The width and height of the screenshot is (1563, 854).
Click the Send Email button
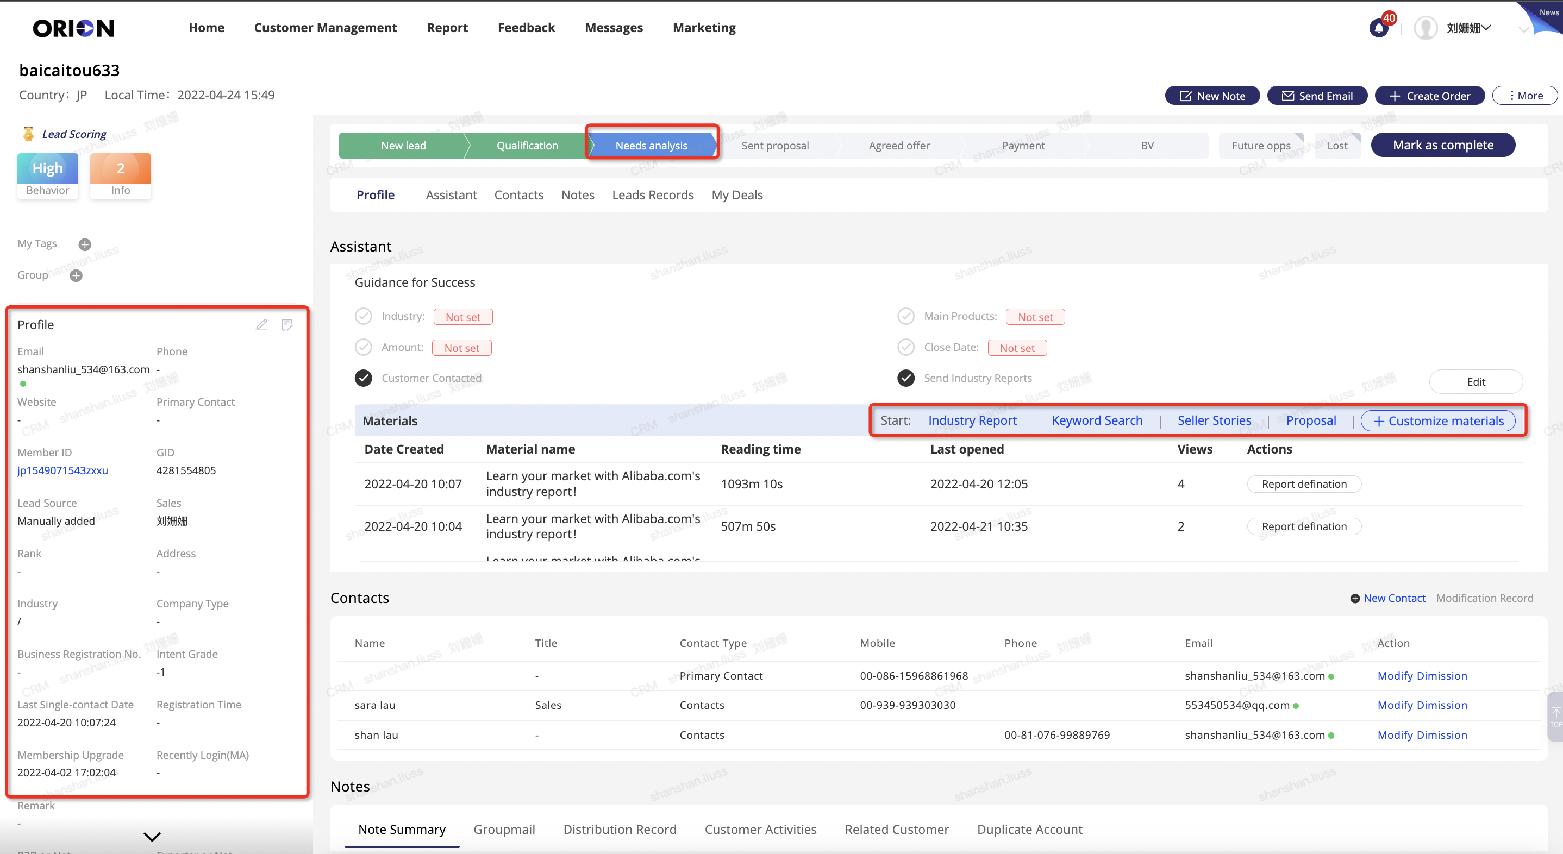pos(1317,96)
